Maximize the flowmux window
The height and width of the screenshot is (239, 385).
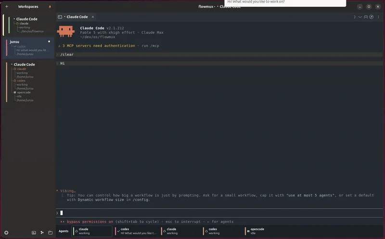pyautogui.click(x=369, y=7)
